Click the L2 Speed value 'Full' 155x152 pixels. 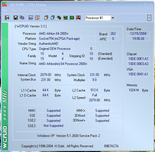pos(94,95)
